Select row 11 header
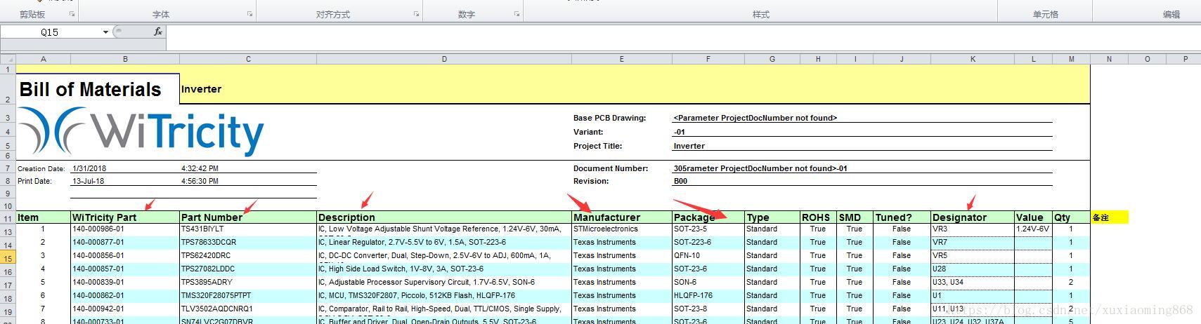Image resolution: width=1201 pixels, height=324 pixels. tap(8, 217)
